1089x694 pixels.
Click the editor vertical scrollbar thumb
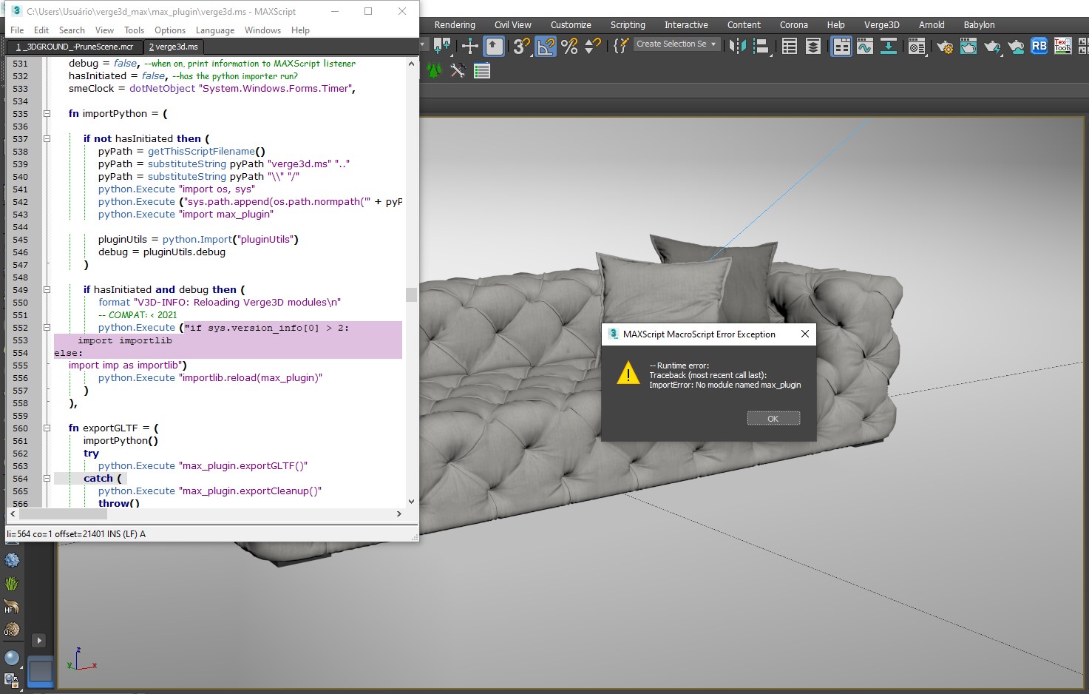(x=411, y=294)
